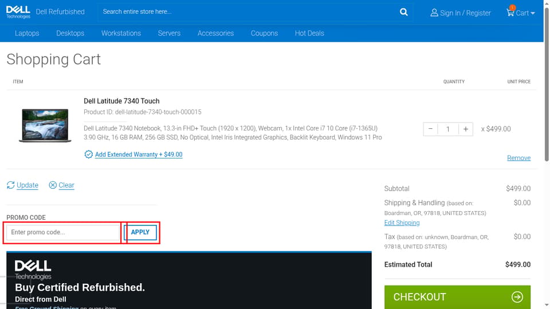Open the Workstations menu

point(121,33)
